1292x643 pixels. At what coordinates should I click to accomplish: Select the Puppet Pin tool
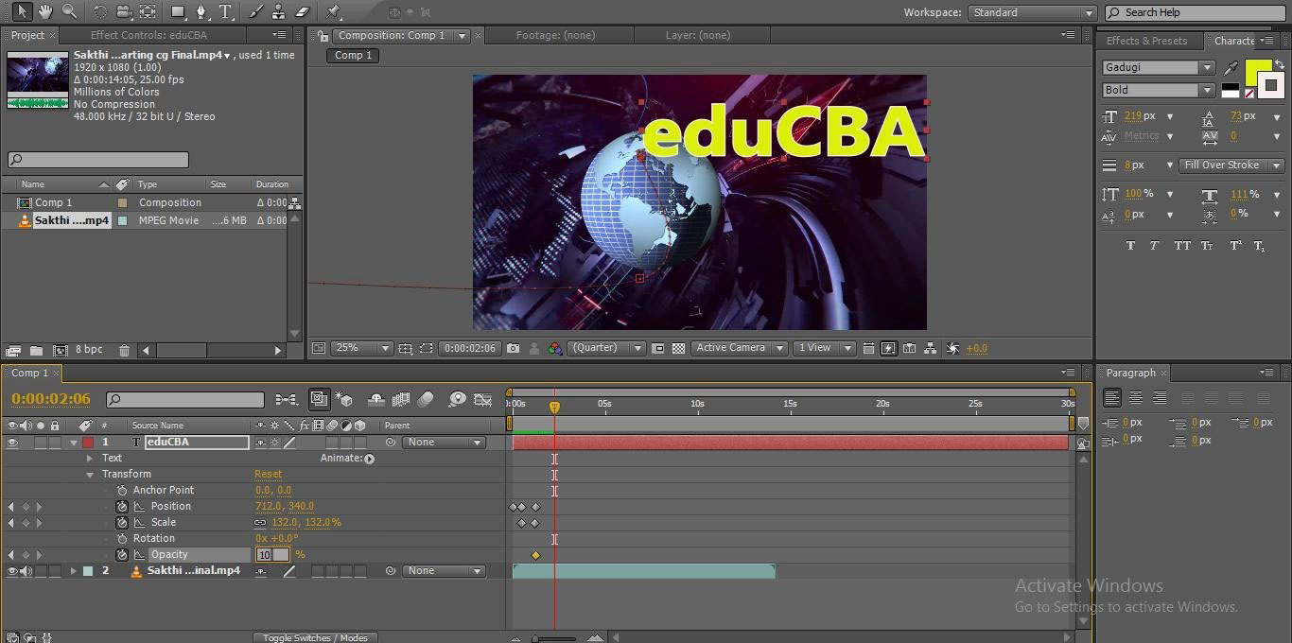point(333,11)
